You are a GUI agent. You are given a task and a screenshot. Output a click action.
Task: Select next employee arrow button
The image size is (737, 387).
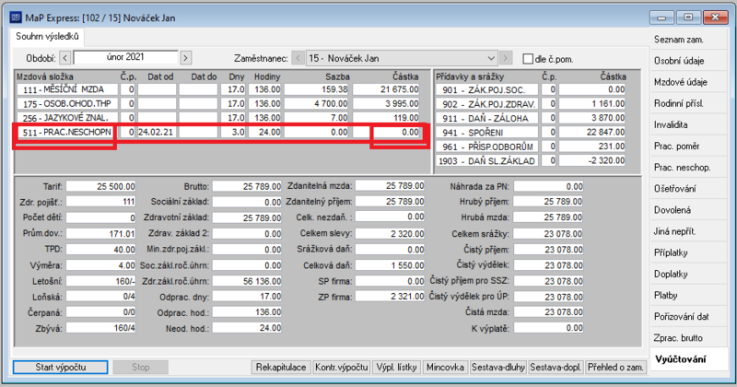[506, 58]
